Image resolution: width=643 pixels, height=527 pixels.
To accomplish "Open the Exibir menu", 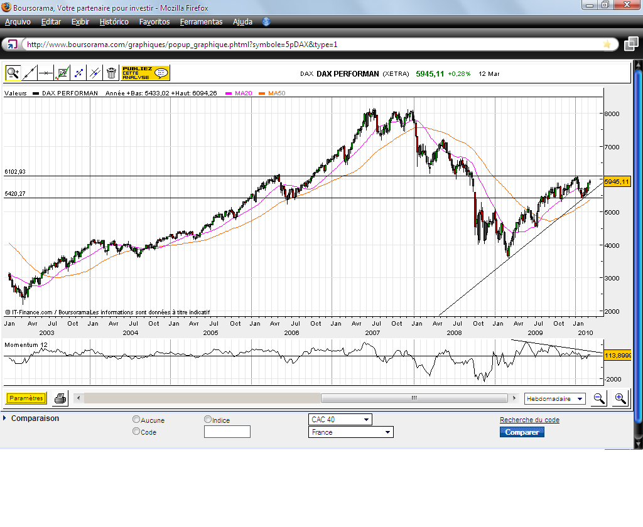I will pyautogui.click(x=80, y=22).
